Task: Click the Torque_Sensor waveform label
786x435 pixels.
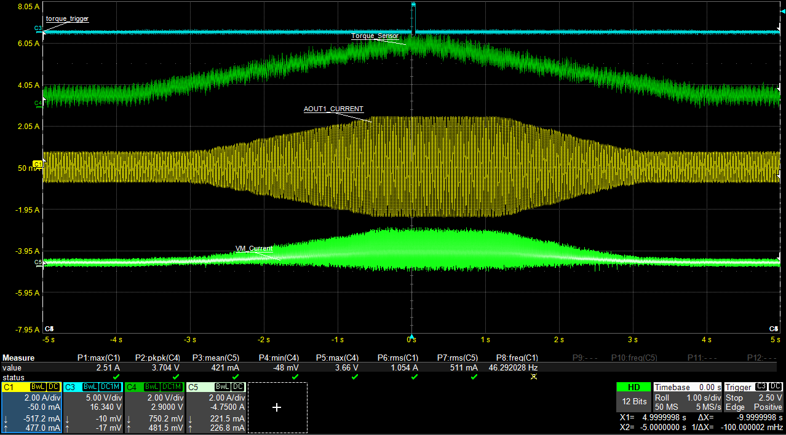Action: 375,36
